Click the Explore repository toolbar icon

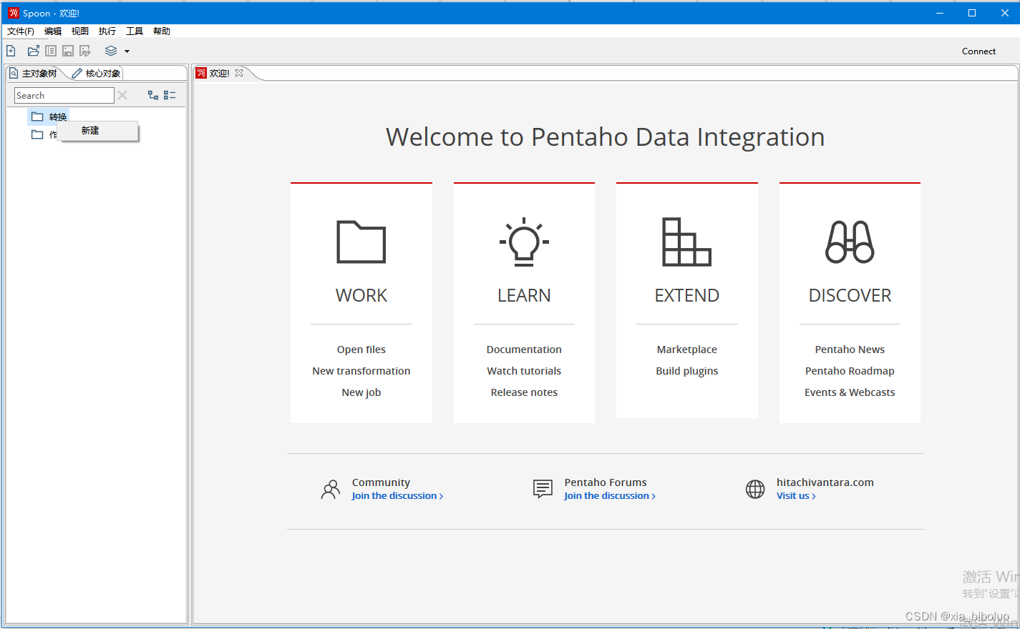pos(51,51)
